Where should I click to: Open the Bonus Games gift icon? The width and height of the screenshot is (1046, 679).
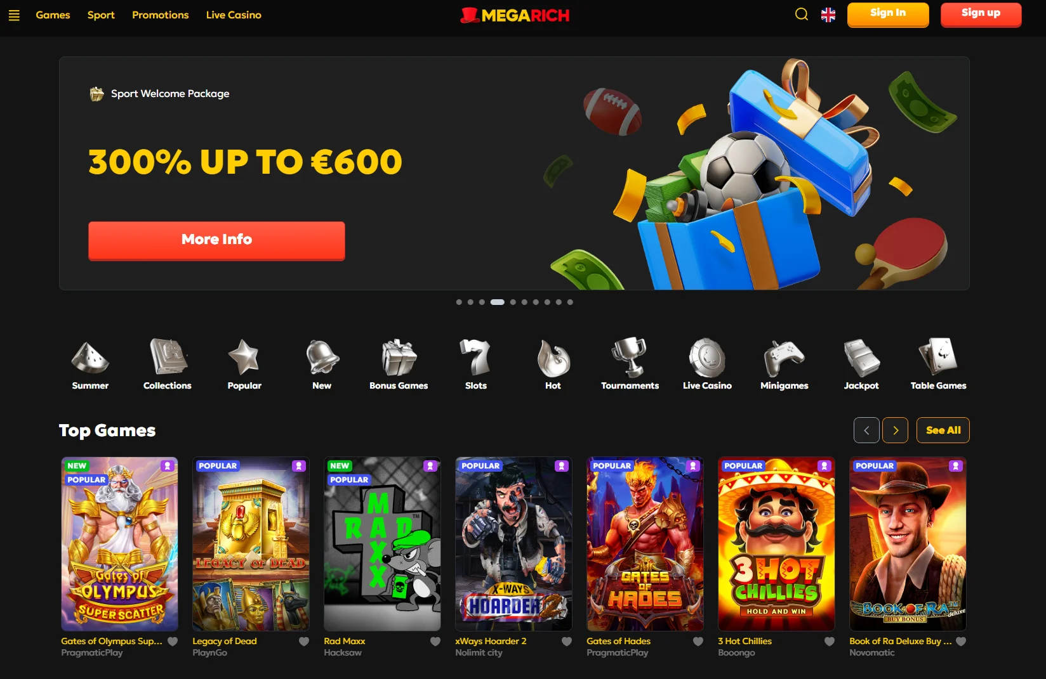coord(399,358)
